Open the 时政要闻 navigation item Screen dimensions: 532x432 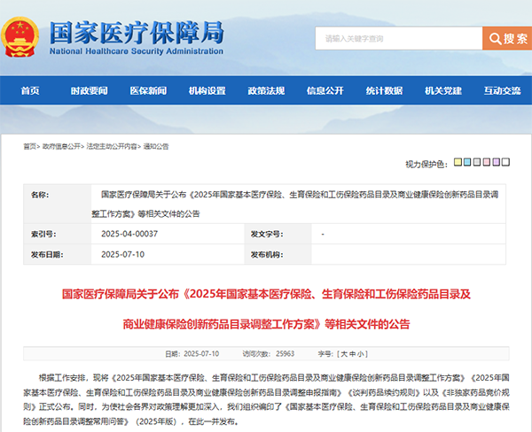(89, 90)
